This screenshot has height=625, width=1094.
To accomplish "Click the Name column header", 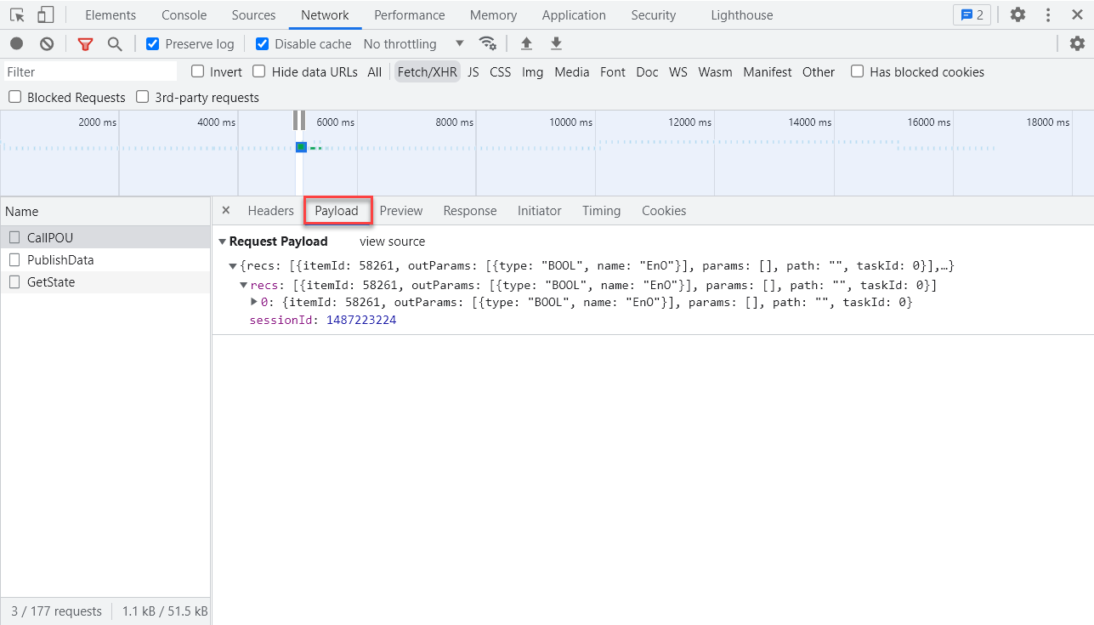I will click(105, 211).
